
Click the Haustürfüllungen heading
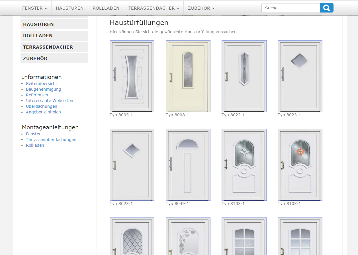pyautogui.click(x=139, y=22)
